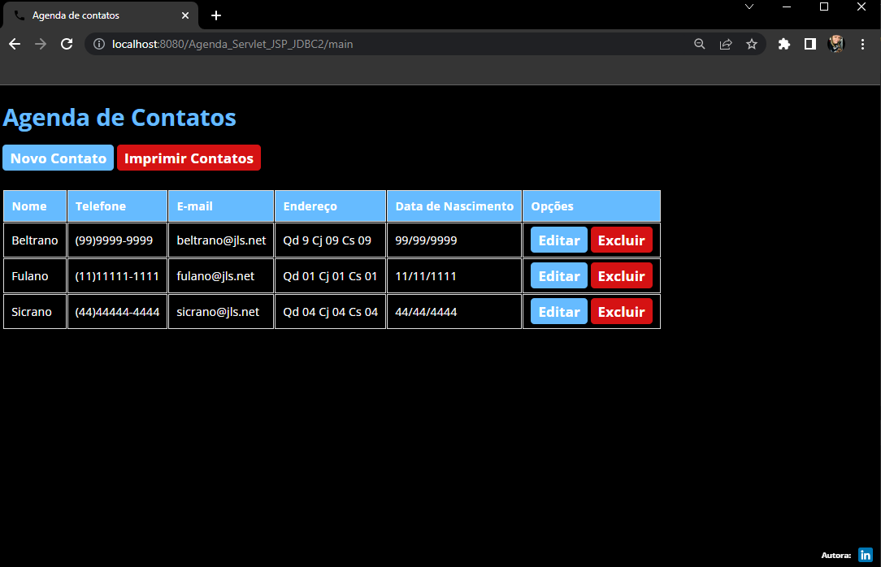
Task: Click inside the address bar
Action: (x=325, y=44)
